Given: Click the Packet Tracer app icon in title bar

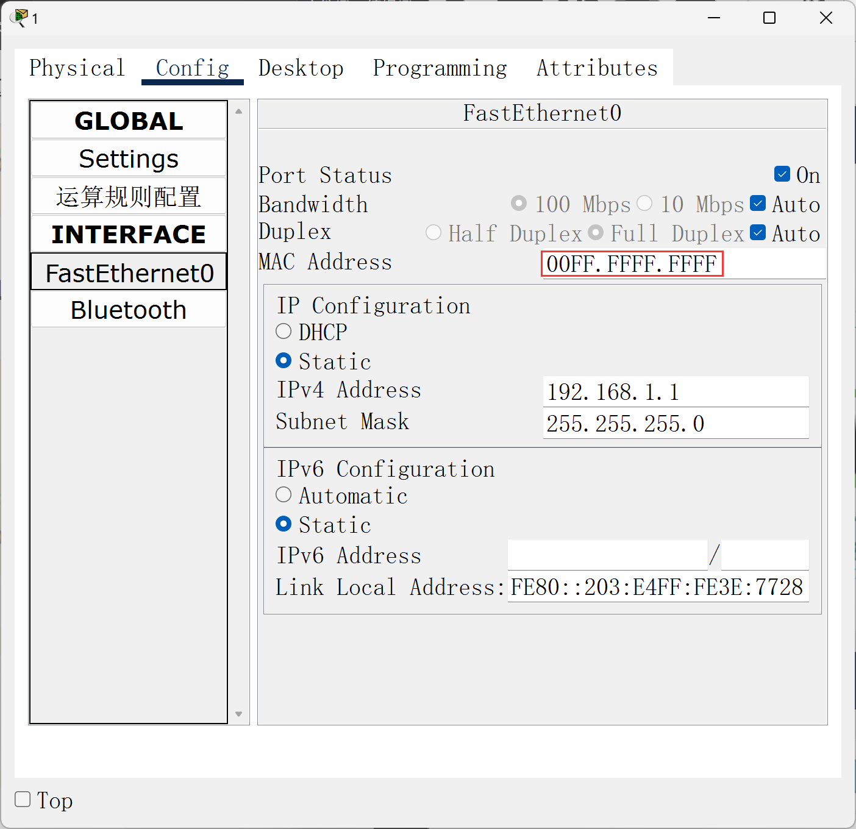Looking at the screenshot, I should pos(20,18).
